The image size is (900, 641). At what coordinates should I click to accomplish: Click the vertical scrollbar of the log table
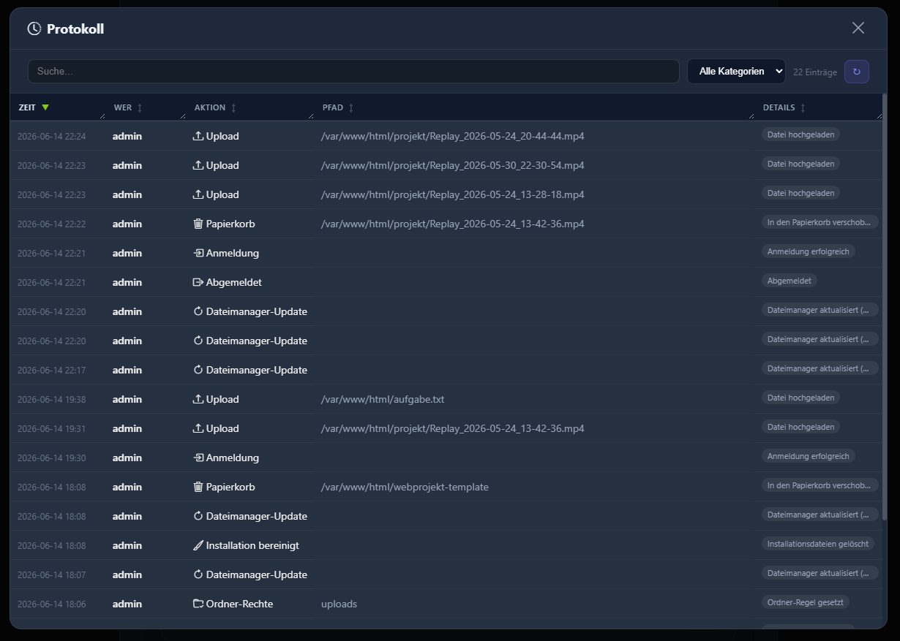point(885,307)
